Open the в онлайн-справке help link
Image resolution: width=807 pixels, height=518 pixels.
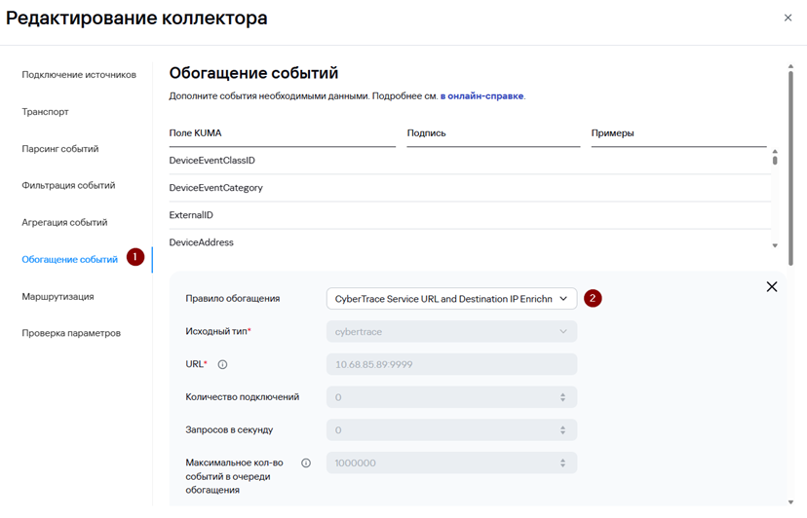(481, 96)
